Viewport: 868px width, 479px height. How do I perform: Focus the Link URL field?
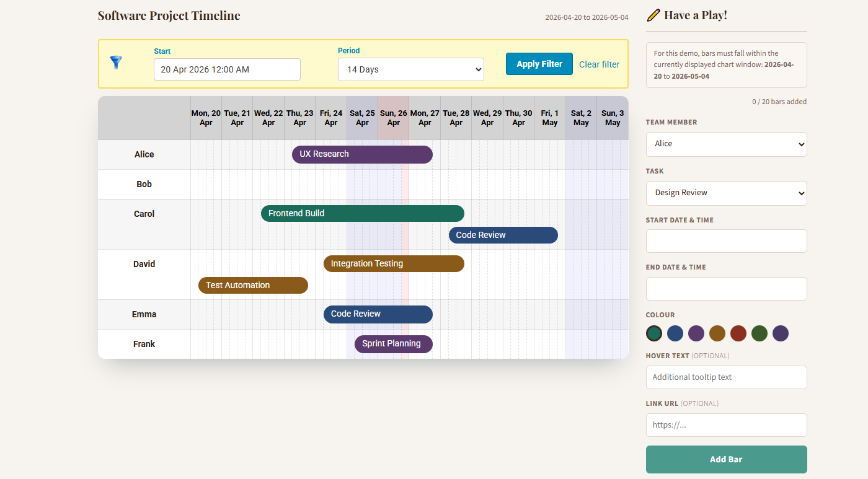pos(727,425)
